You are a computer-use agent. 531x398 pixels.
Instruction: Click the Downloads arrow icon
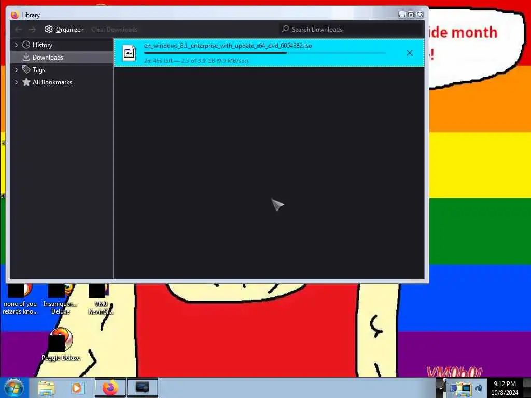26,57
